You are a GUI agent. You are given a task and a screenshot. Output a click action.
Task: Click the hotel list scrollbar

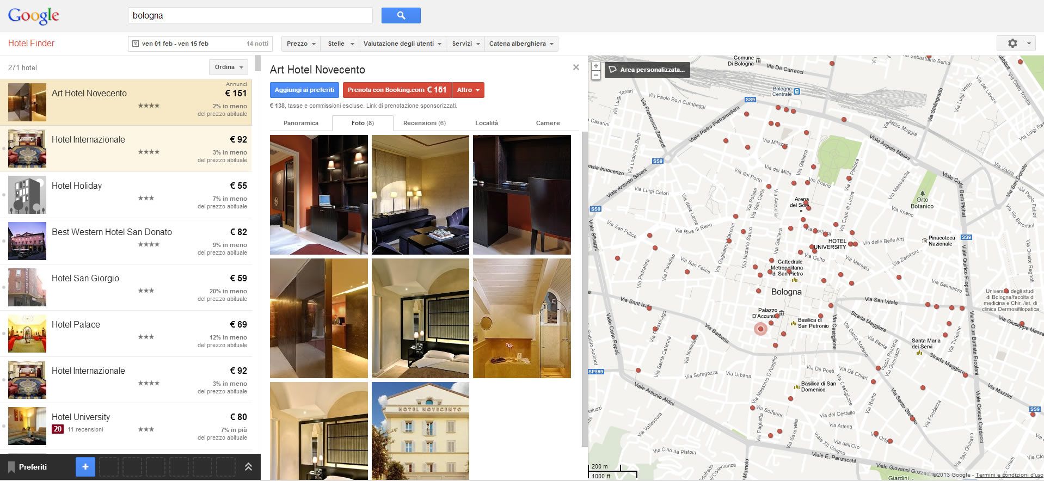(x=257, y=63)
